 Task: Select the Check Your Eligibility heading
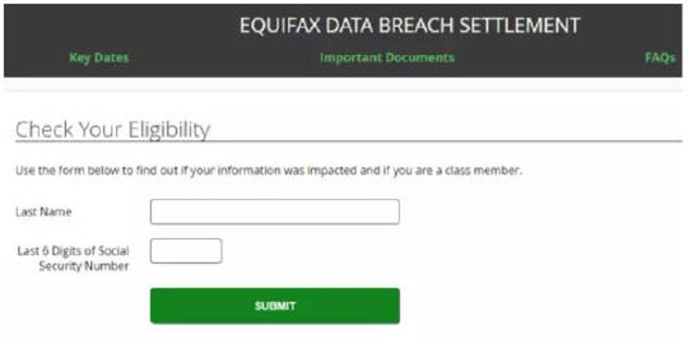coord(113,130)
